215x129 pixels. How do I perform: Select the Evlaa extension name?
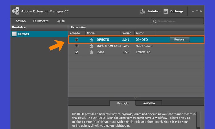[101, 52]
